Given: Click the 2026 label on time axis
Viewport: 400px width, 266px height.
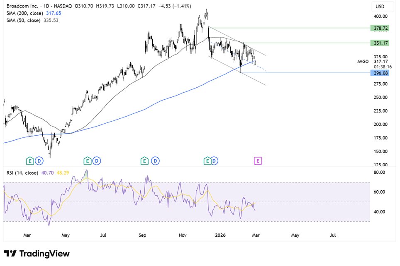Looking at the screenshot, I should click(220, 235).
